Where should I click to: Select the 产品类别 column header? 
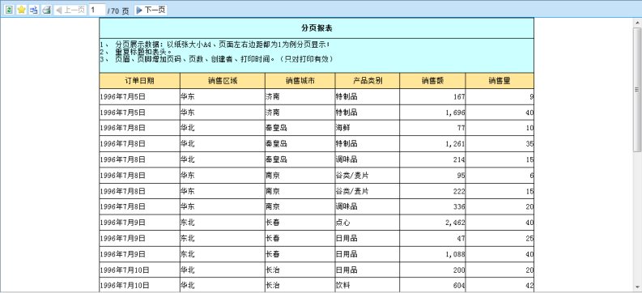click(368, 81)
